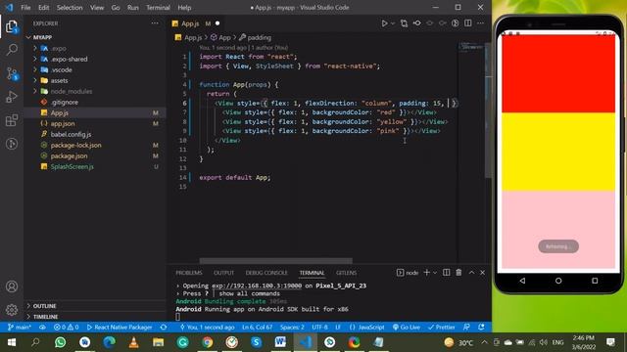627x352 pixels.
Task: Open editor More Actions ellipsis
Action: tap(480, 23)
